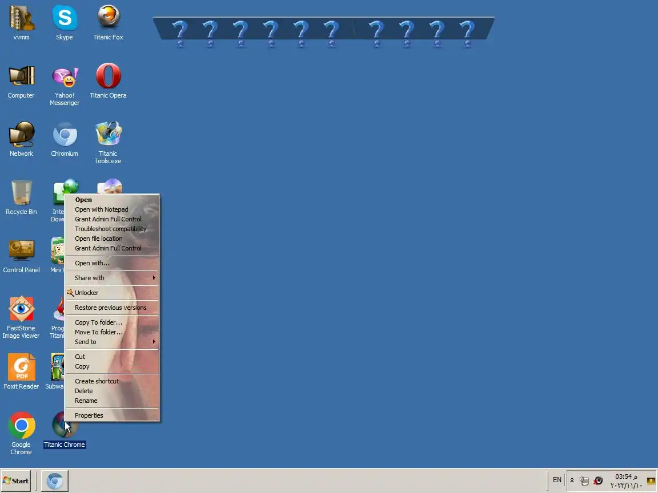658x493 pixels.
Task: Select the Google Chrome desktop icon
Action: pyautogui.click(x=21, y=434)
